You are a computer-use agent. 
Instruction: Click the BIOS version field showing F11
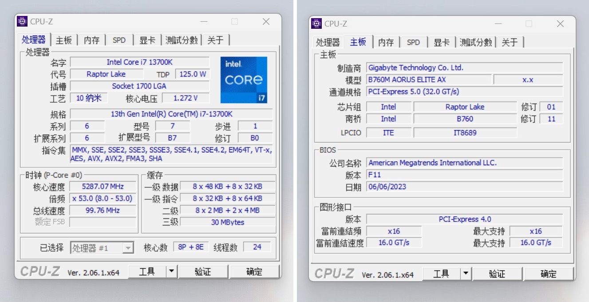(465, 174)
